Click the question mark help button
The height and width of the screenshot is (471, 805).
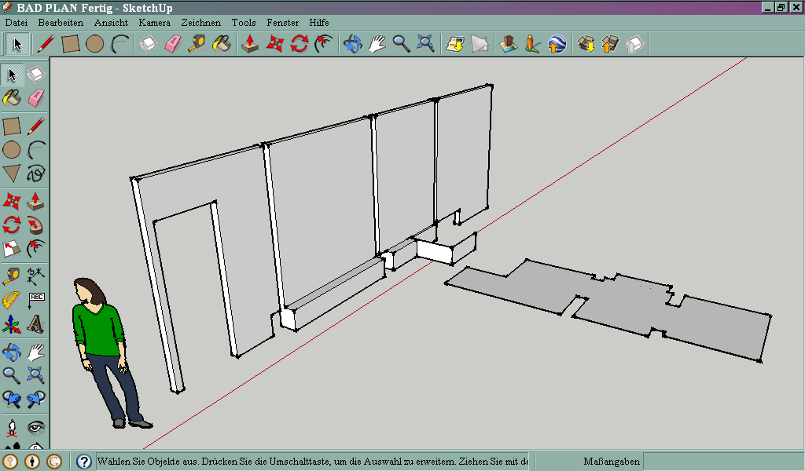pyautogui.click(x=84, y=462)
